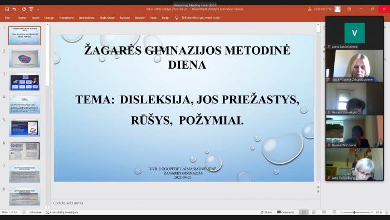
Task: Customize Quick Access Toolbar dropdown
Action: pyautogui.click(x=38, y=9)
